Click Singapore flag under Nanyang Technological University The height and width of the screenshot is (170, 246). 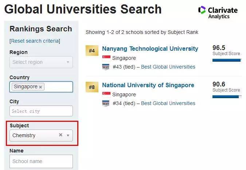coord(106,58)
